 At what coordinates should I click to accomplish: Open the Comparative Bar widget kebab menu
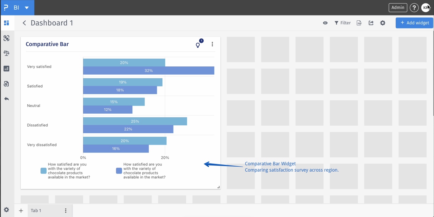pos(212,44)
